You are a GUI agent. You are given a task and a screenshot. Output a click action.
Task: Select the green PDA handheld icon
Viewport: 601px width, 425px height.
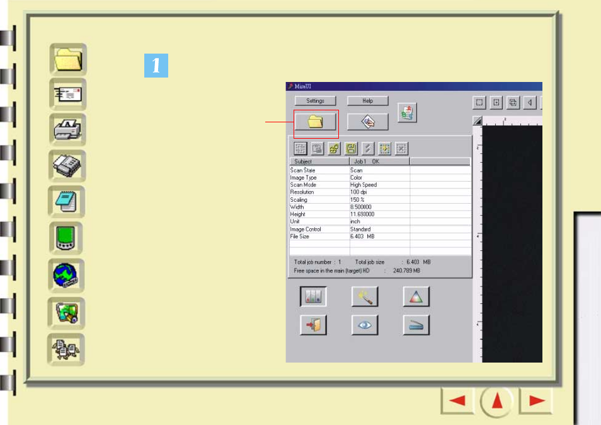(66, 238)
